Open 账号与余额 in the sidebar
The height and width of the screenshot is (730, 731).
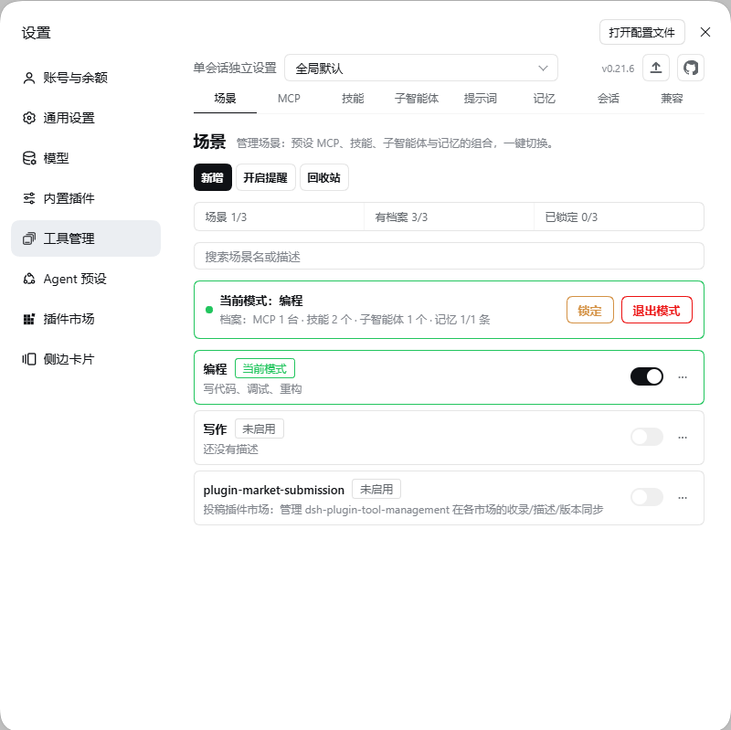click(86, 78)
